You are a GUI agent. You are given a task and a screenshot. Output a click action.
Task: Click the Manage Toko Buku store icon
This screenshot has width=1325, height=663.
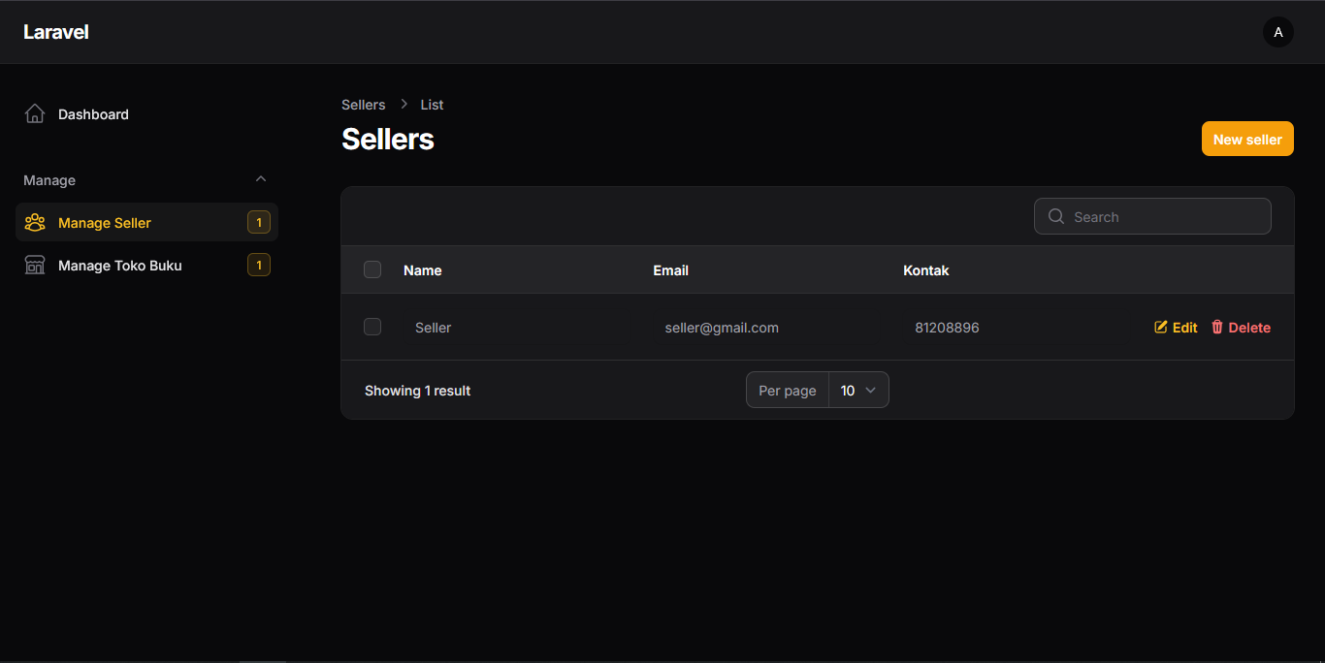(x=35, y=266)
